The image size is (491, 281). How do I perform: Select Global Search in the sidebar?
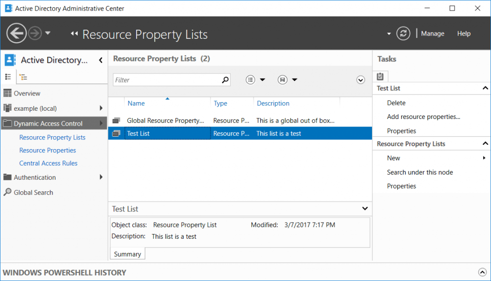pos(33,192)
